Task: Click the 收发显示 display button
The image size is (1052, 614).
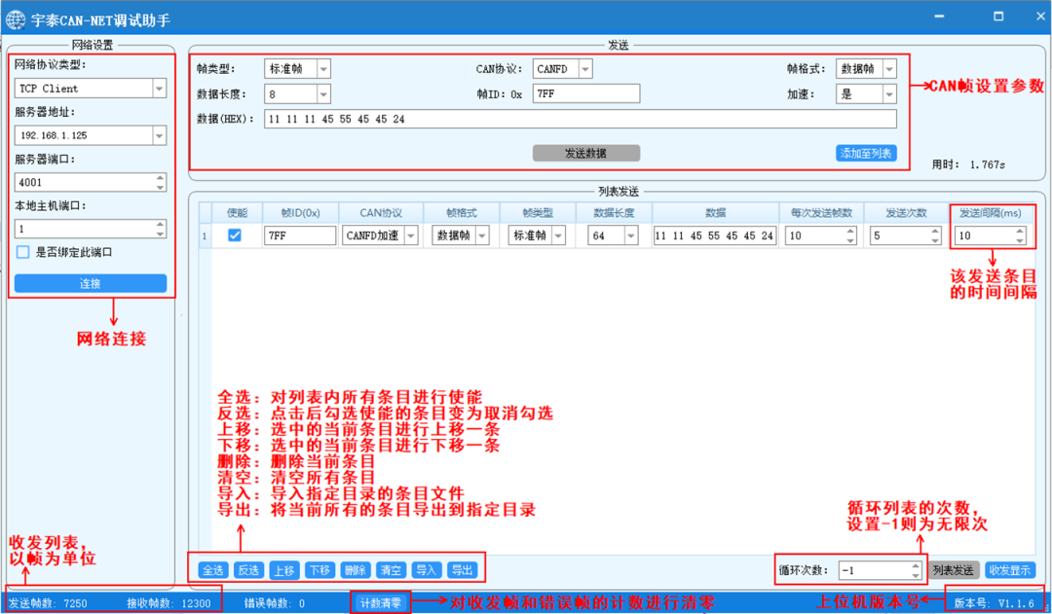Action: (1010, 570)
